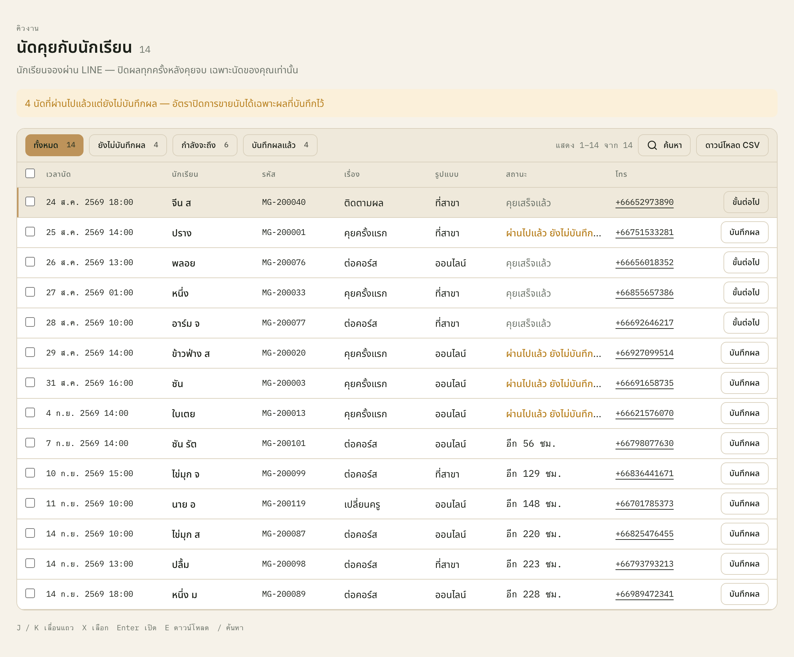Screen dimensions: 794x657
Task: Click phone number +66692646217
Action: tap(644, 323)
